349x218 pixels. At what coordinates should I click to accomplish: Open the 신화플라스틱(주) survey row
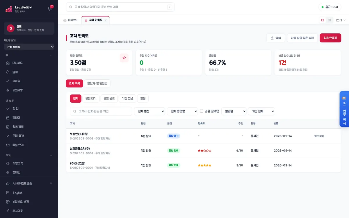pos(204,151)
